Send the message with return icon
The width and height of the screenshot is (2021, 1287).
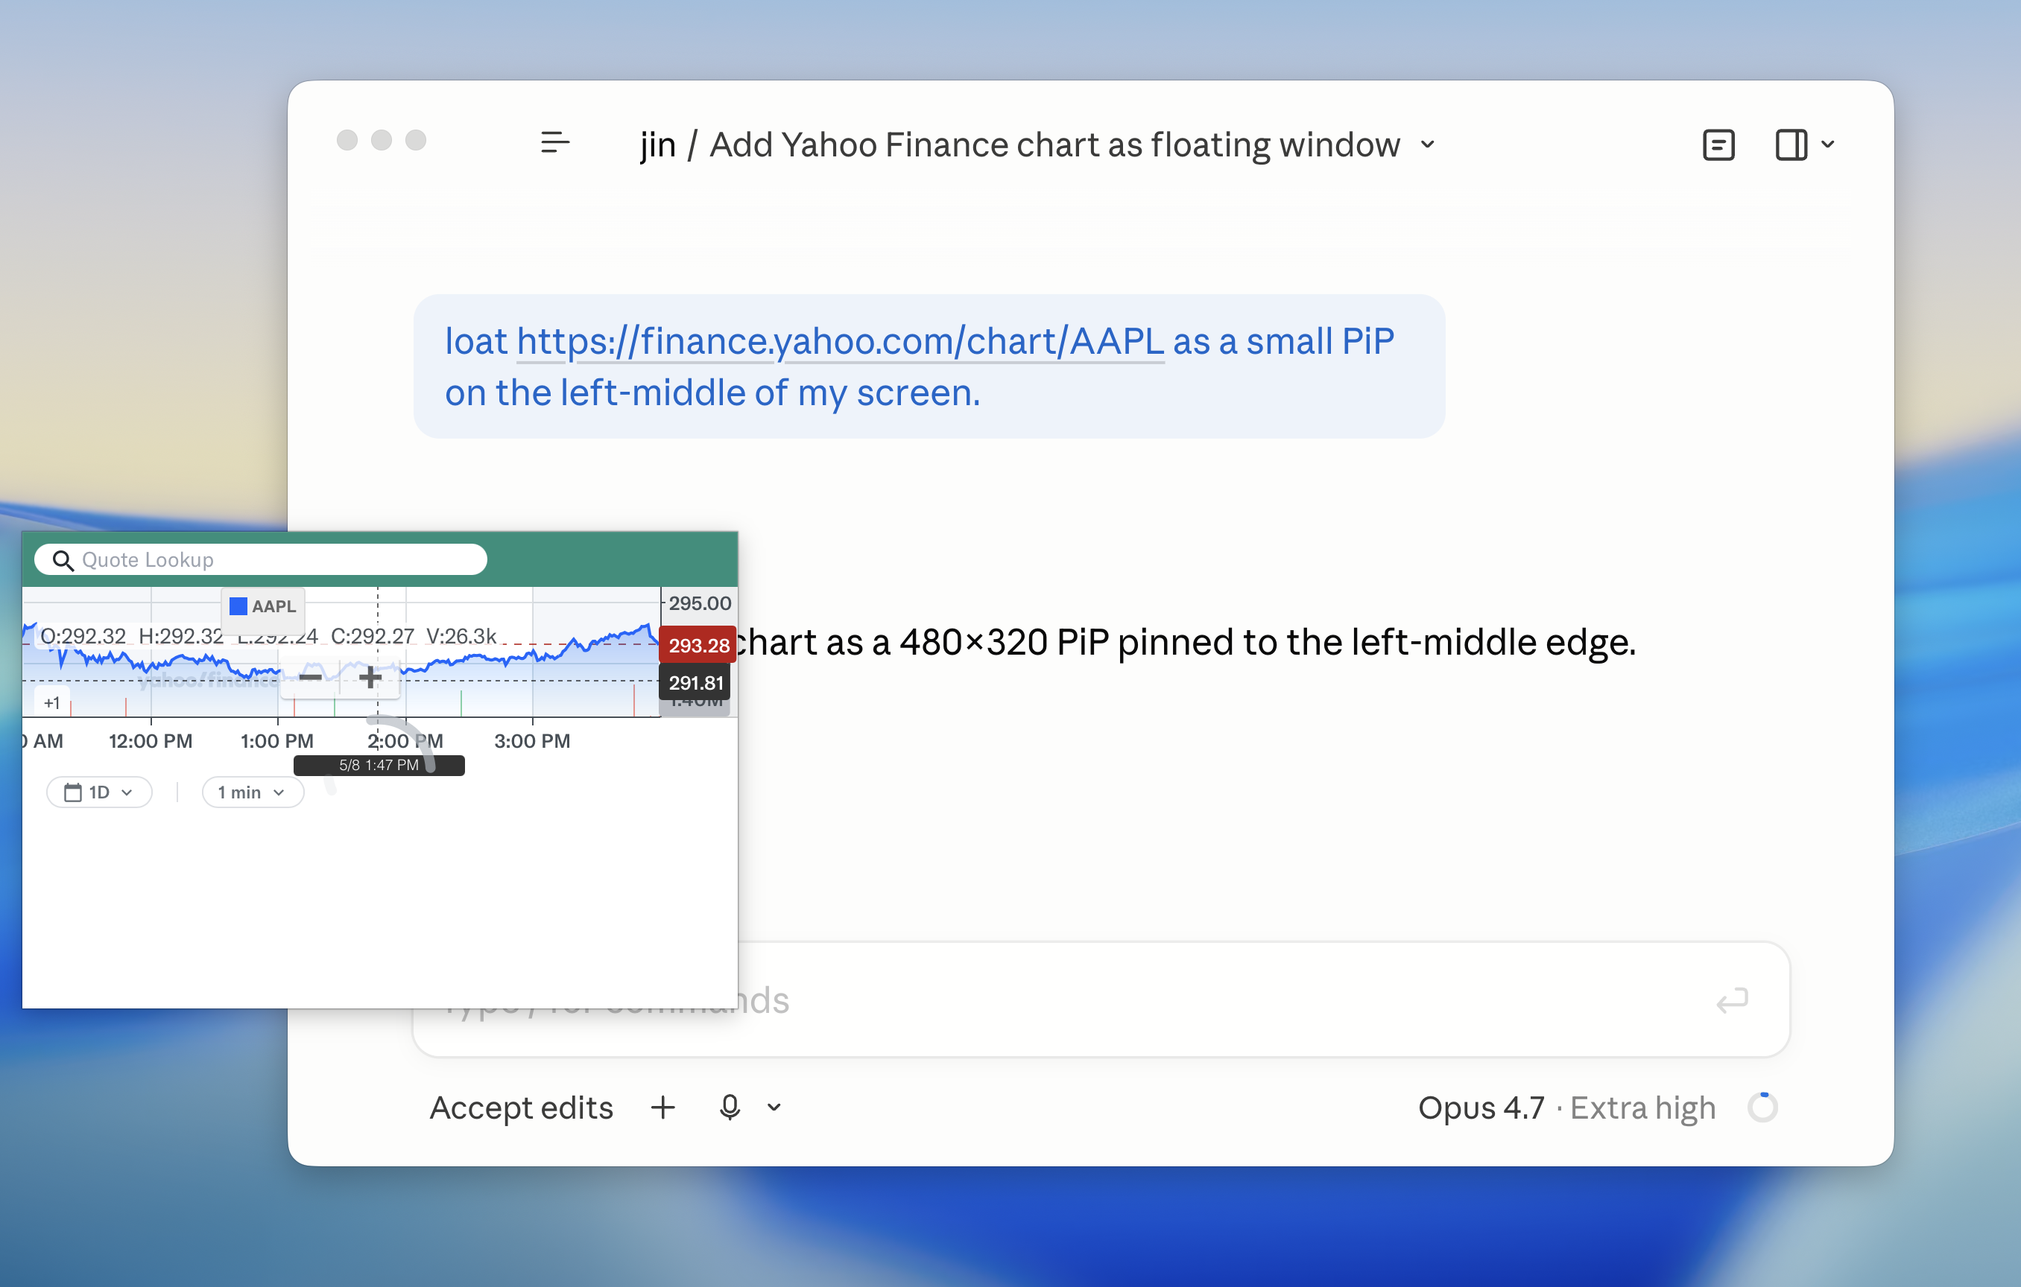click(x=1731, y=1000)
